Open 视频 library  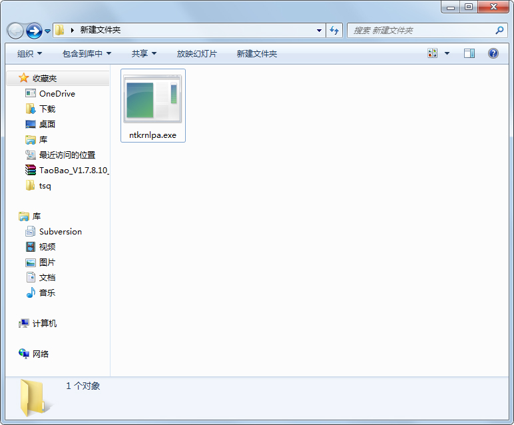(47, 247)
